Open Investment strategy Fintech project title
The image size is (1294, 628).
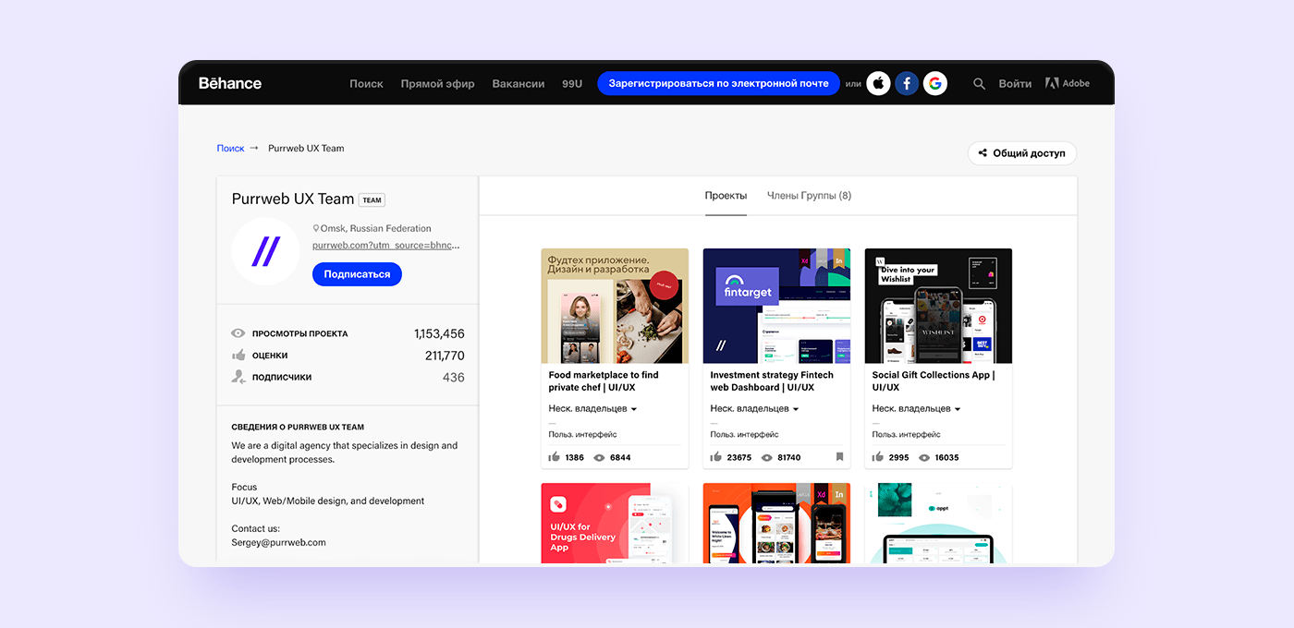coord(772,381)
